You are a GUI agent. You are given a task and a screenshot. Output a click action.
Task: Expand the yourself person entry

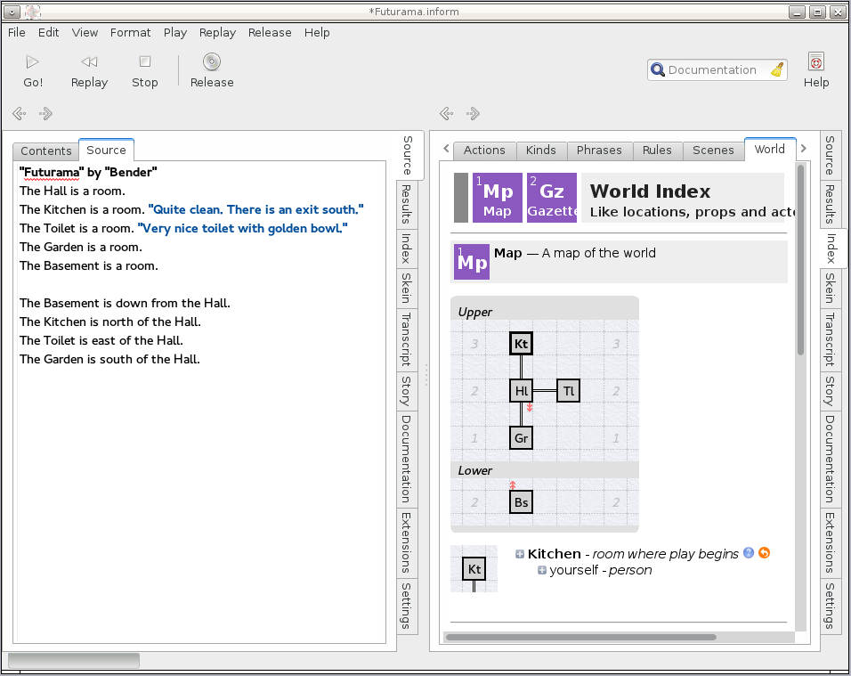coord(541,570)
